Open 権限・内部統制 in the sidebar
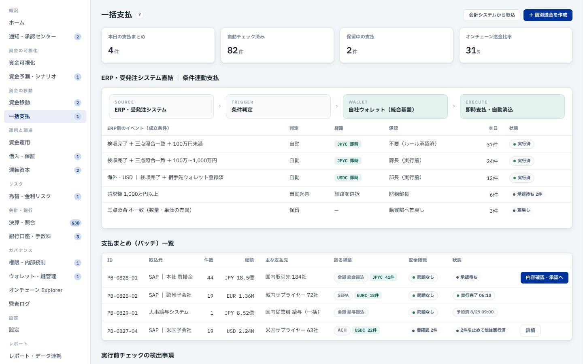583x364 pixels. (x=45, y=262)
